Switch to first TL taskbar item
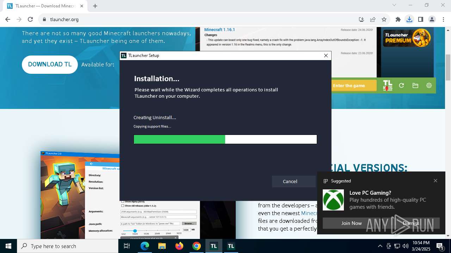Viewport: 451px width, 253px height. (x=214, y=246)
